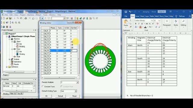The width and height of the screenshot is (193, 108).
Task: Click the Undo arrow in Word title bar
Action: coord(130,12)
